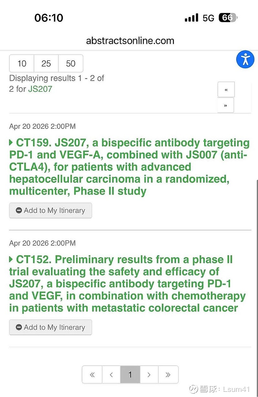Go to next page in bottom pagination
This screenshot has width=258, height=397.
tap(149, 374)
